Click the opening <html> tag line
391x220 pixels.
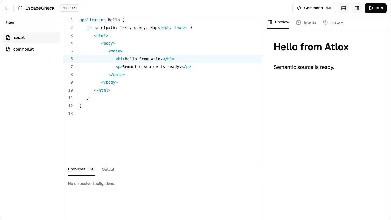[x=101, y=36]
